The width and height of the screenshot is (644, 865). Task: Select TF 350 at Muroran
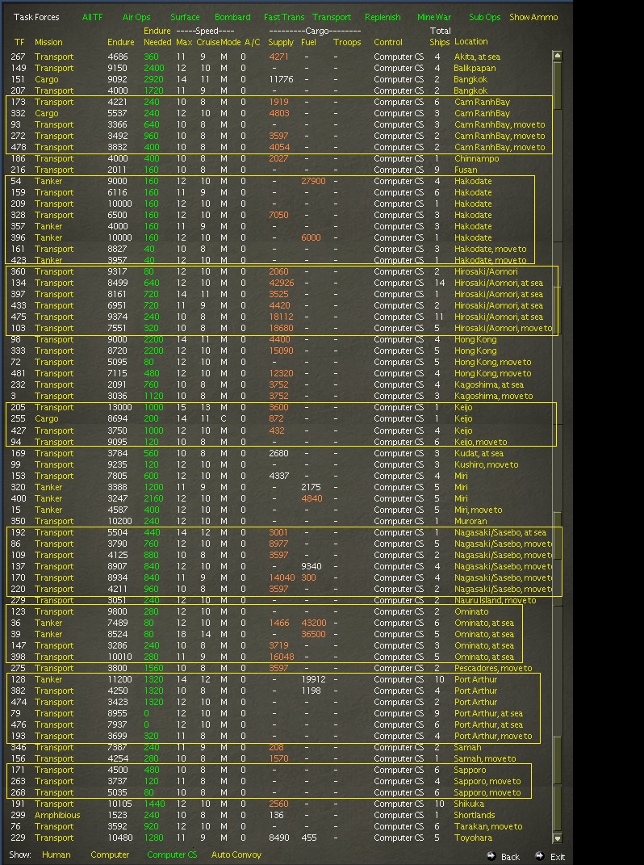[278, 521]
